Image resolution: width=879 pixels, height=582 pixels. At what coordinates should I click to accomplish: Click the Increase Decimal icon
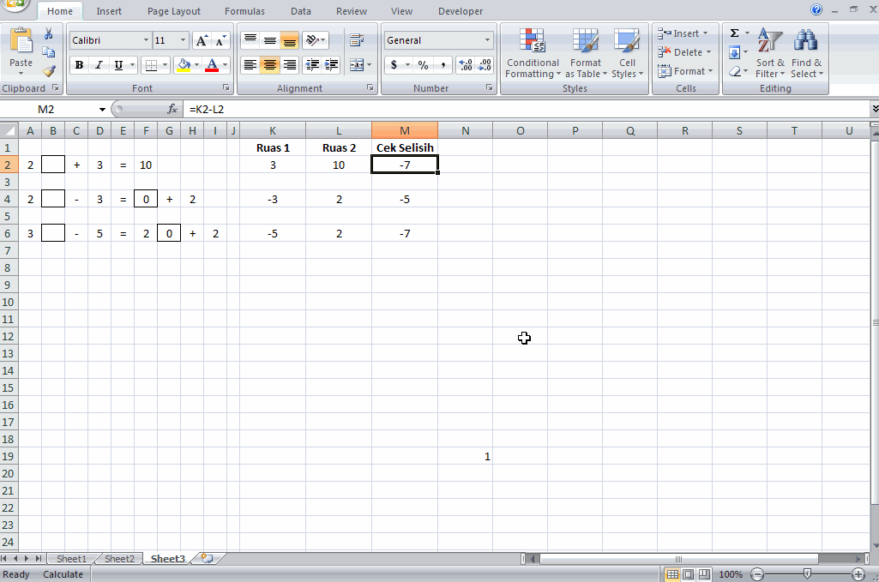click(466, 64)
